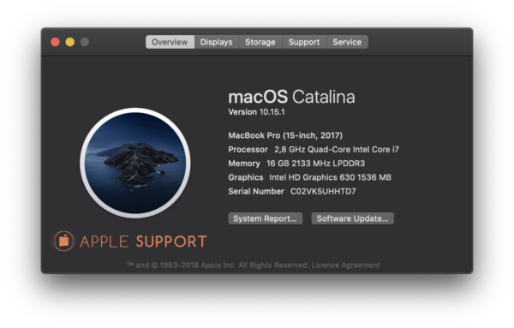This screenshot has width=514, height=328.
Task: Click the macOS Catalina island icon
Action: pos(135,163)
